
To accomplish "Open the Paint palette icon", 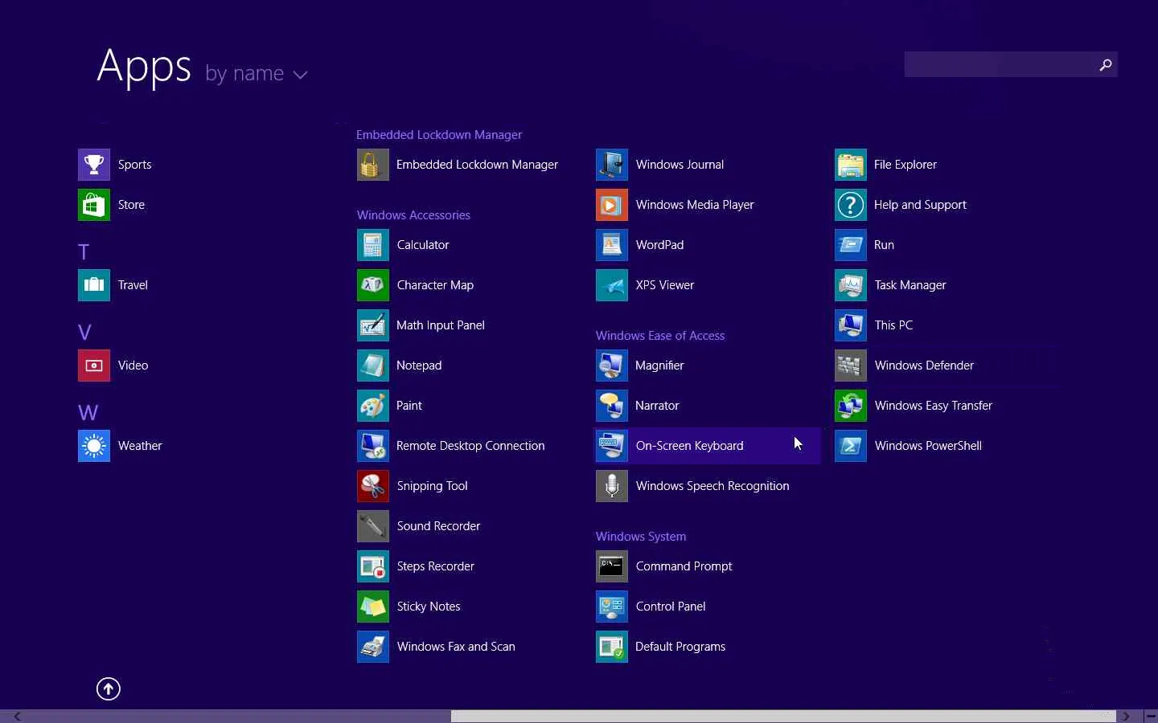I will [373, 406].
